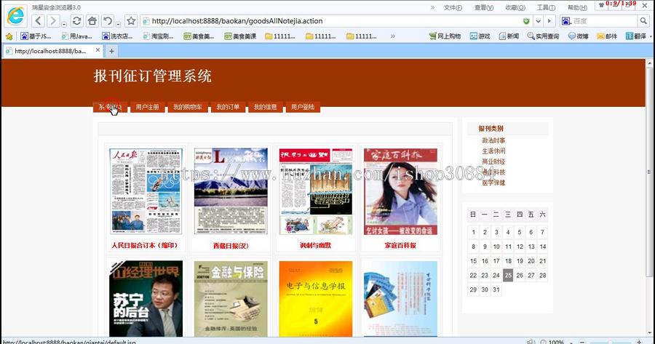Viewport: 655px width, 344px height.
Task: Click the undo closed tab icon
Action: pyautogui.click(x=108, y=21)
